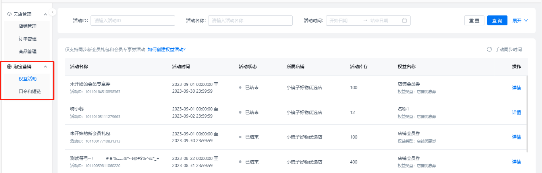The image size is (542, 173).
Task: View 详情 for the 特小餐 activity
Action: click(x=516, y=112)
